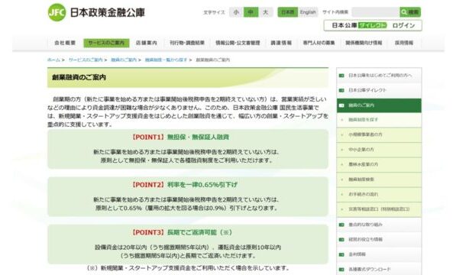Click the 文字サイズ label
Screen dimensions: 456x275
coord(214,12)
